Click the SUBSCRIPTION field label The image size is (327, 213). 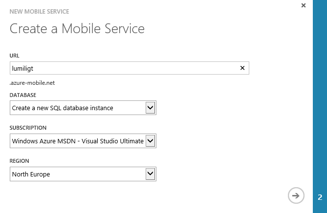click(28, 128)
